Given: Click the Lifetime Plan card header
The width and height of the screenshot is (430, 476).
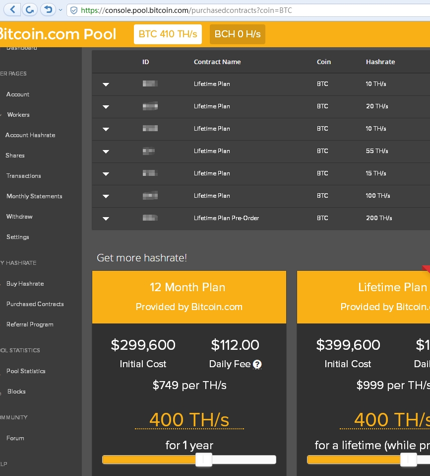Looking at the screenshot, I should point(364,297).
